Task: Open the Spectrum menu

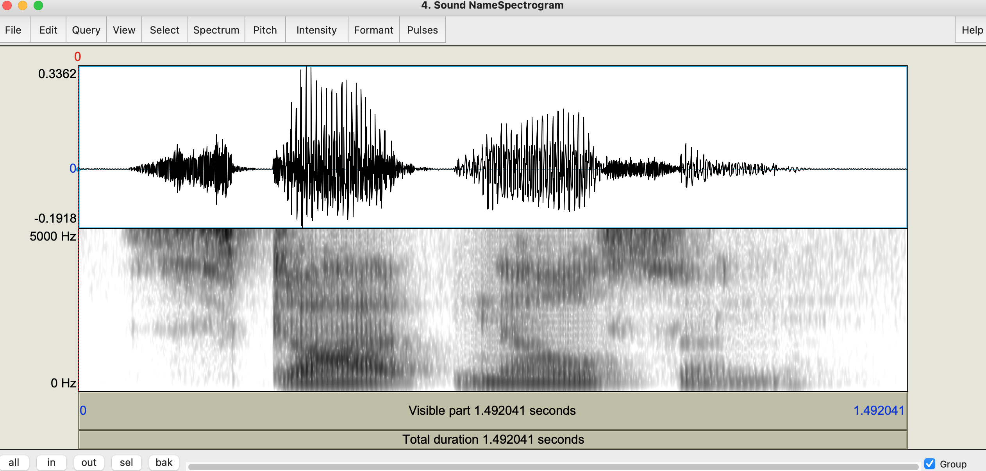Action: pyautogui.click(x=216, y=30)
